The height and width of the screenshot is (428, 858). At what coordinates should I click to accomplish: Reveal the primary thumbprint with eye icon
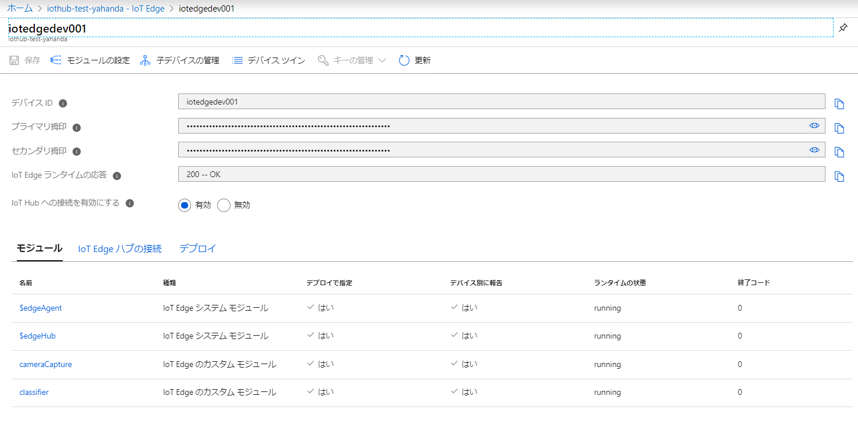click(814, 125)
